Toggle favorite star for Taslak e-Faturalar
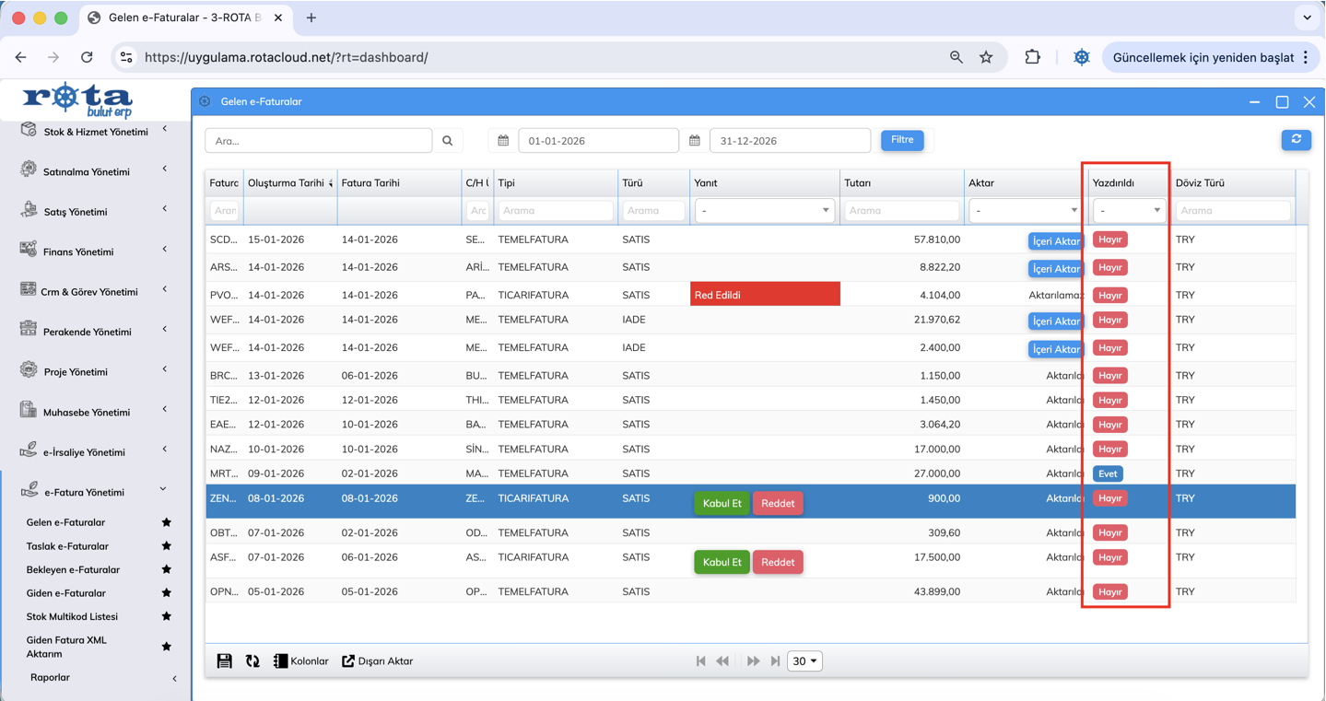This screenshot has height=701, width=1326. [167, 546]
